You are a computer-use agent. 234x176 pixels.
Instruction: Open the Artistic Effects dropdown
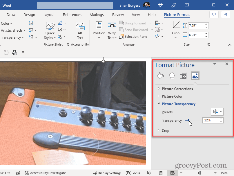[x=13, y=30]
